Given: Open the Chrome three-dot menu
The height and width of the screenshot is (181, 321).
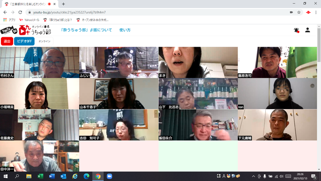Looking at the screenshot, I should 316,12.
